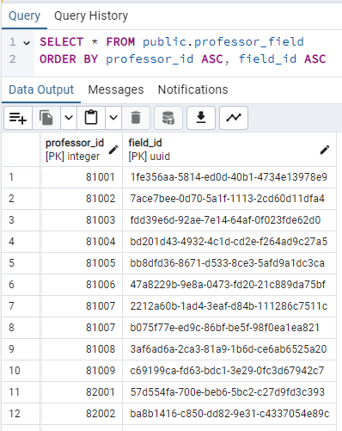Click ORDER BY in query line 2
This screenshot has height=431, width=342.
pos(69,59)
